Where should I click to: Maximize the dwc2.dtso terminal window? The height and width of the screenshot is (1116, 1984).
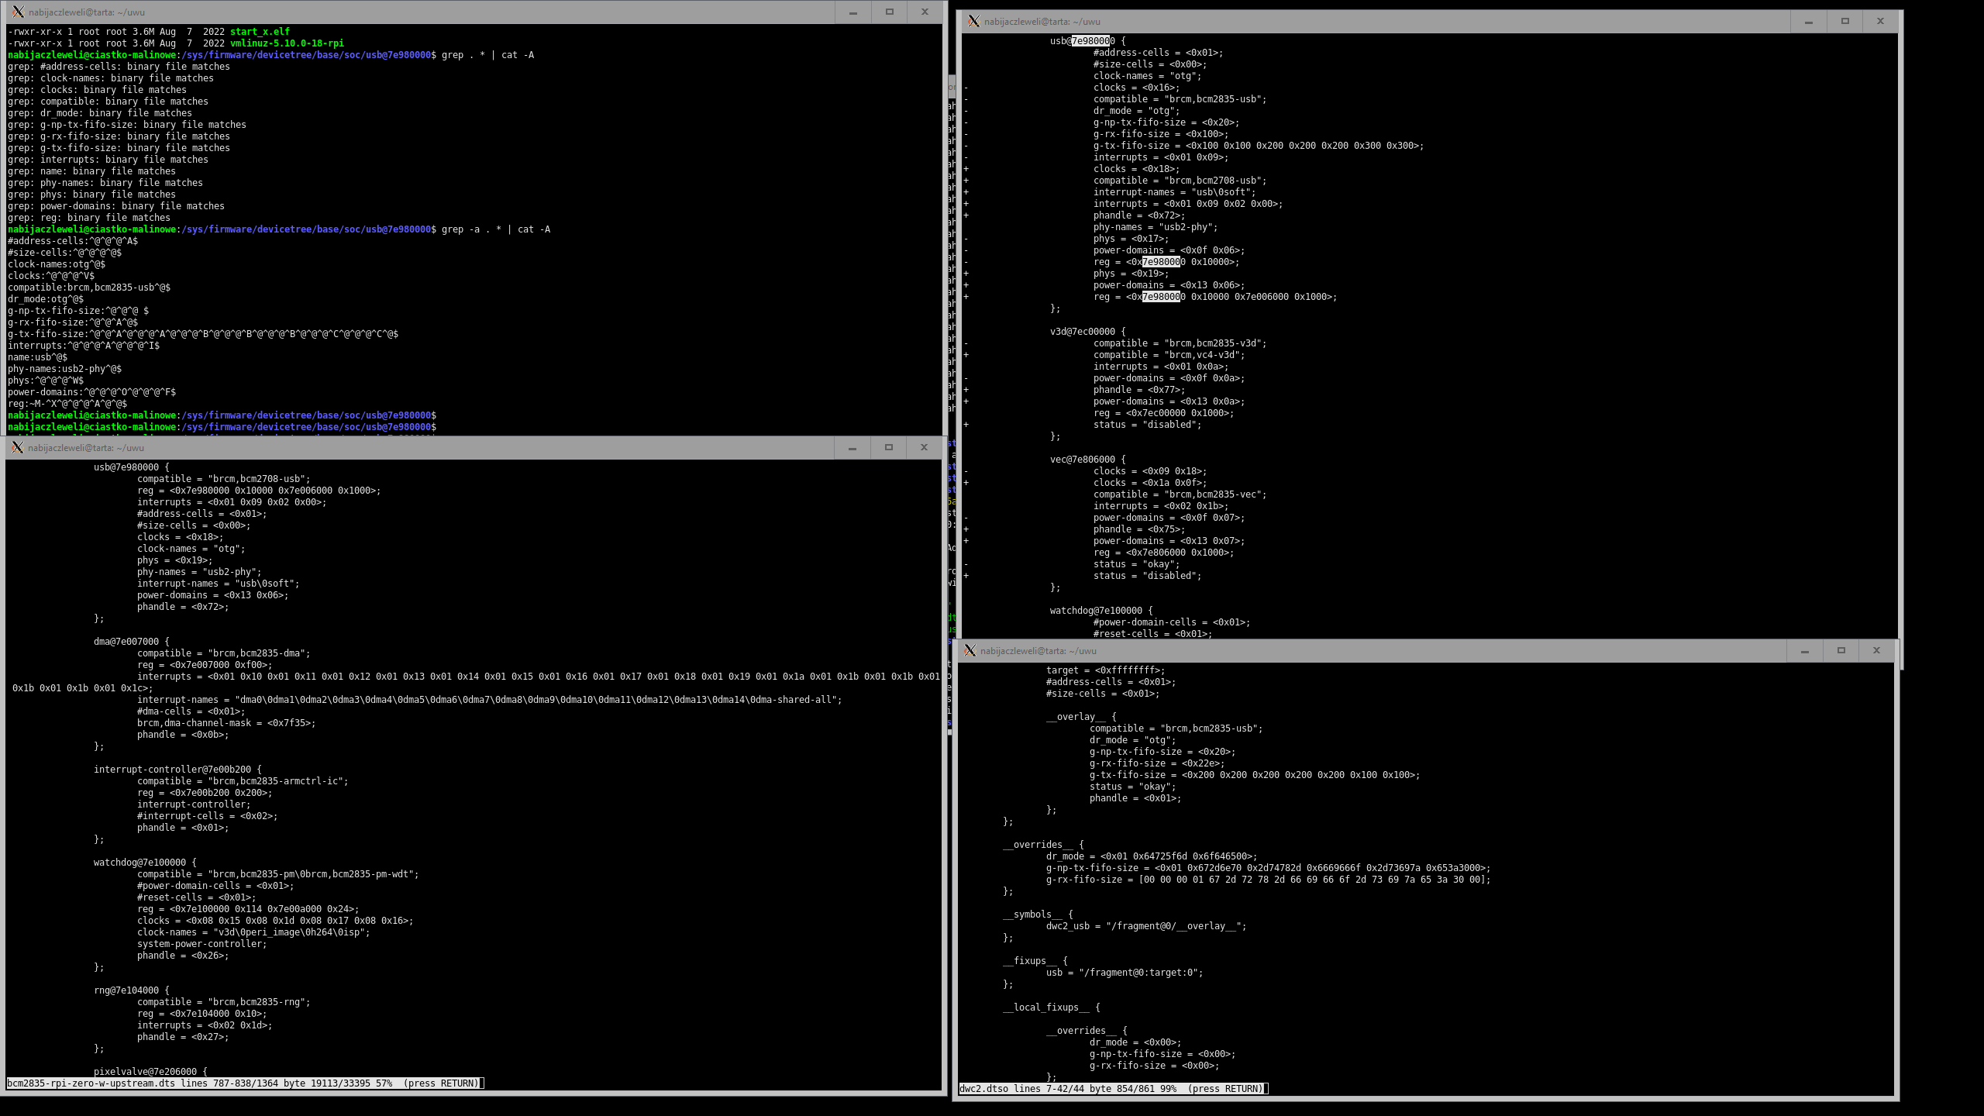pyautogui.click(x=1841, y=651)
